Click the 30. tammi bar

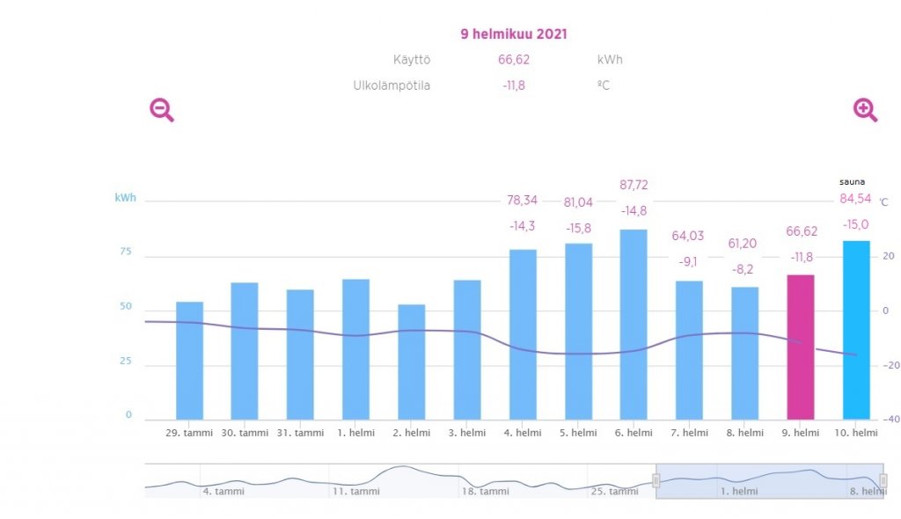[245, 351]
